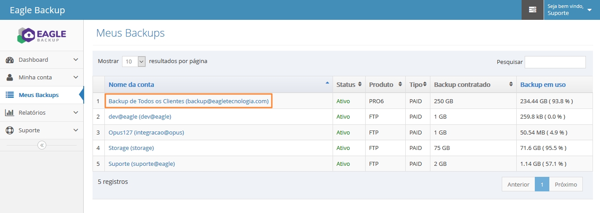Screen dimensions: 600x213
Task: Expand the Minha conta menu chevron
Action: point(76,78)
